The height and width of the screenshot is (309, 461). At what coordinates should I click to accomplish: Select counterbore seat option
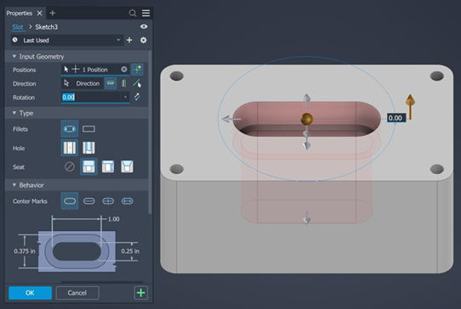pyautogui.click(x=88, y=166)
